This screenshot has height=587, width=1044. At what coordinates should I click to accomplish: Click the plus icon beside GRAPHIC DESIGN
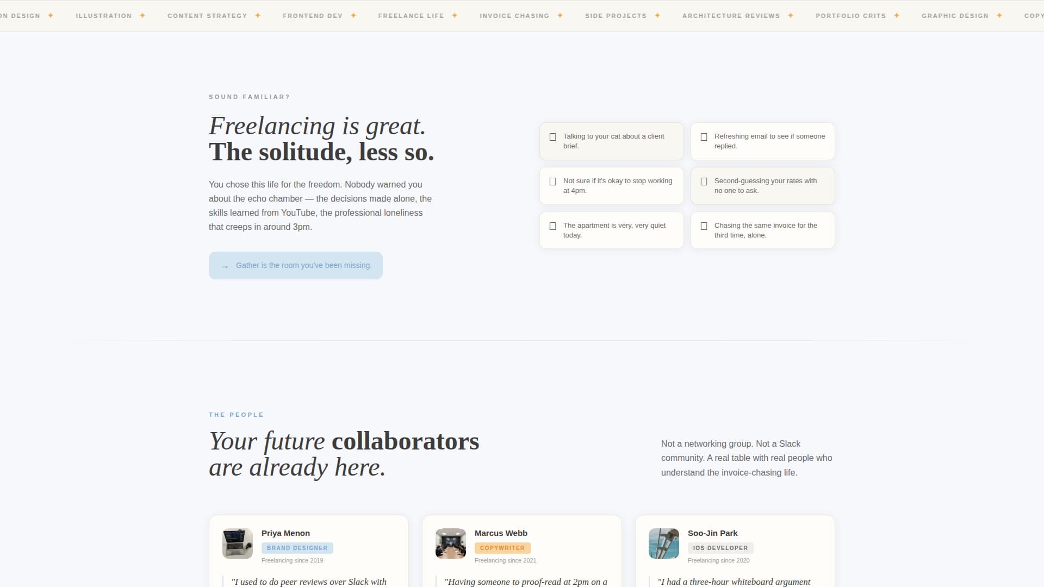(999, 16)
